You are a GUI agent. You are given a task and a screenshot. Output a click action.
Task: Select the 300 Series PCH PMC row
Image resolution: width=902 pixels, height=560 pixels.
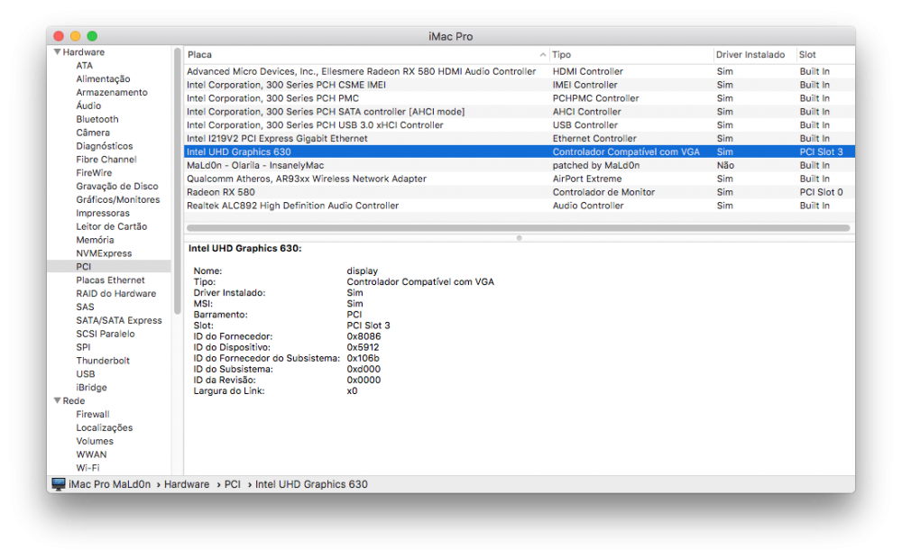coord(519,98)
